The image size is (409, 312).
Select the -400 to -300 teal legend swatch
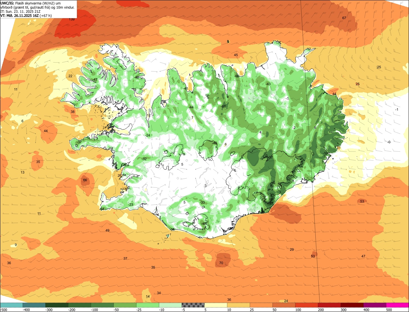click(34, 305)
